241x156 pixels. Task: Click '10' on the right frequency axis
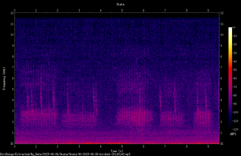tap(222, 35)
